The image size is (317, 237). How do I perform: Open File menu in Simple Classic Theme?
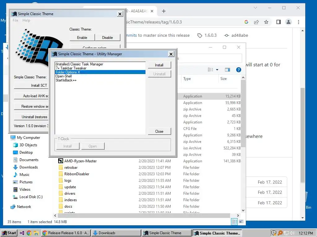pos(15,20)
